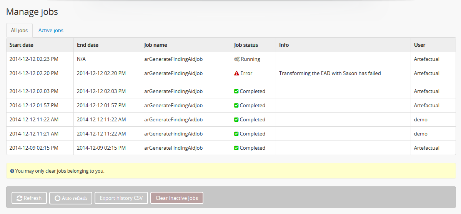Click the green checkmark for the 11:22 AM start job
This screenshot has height=214, width=461.
pos(236,119)
